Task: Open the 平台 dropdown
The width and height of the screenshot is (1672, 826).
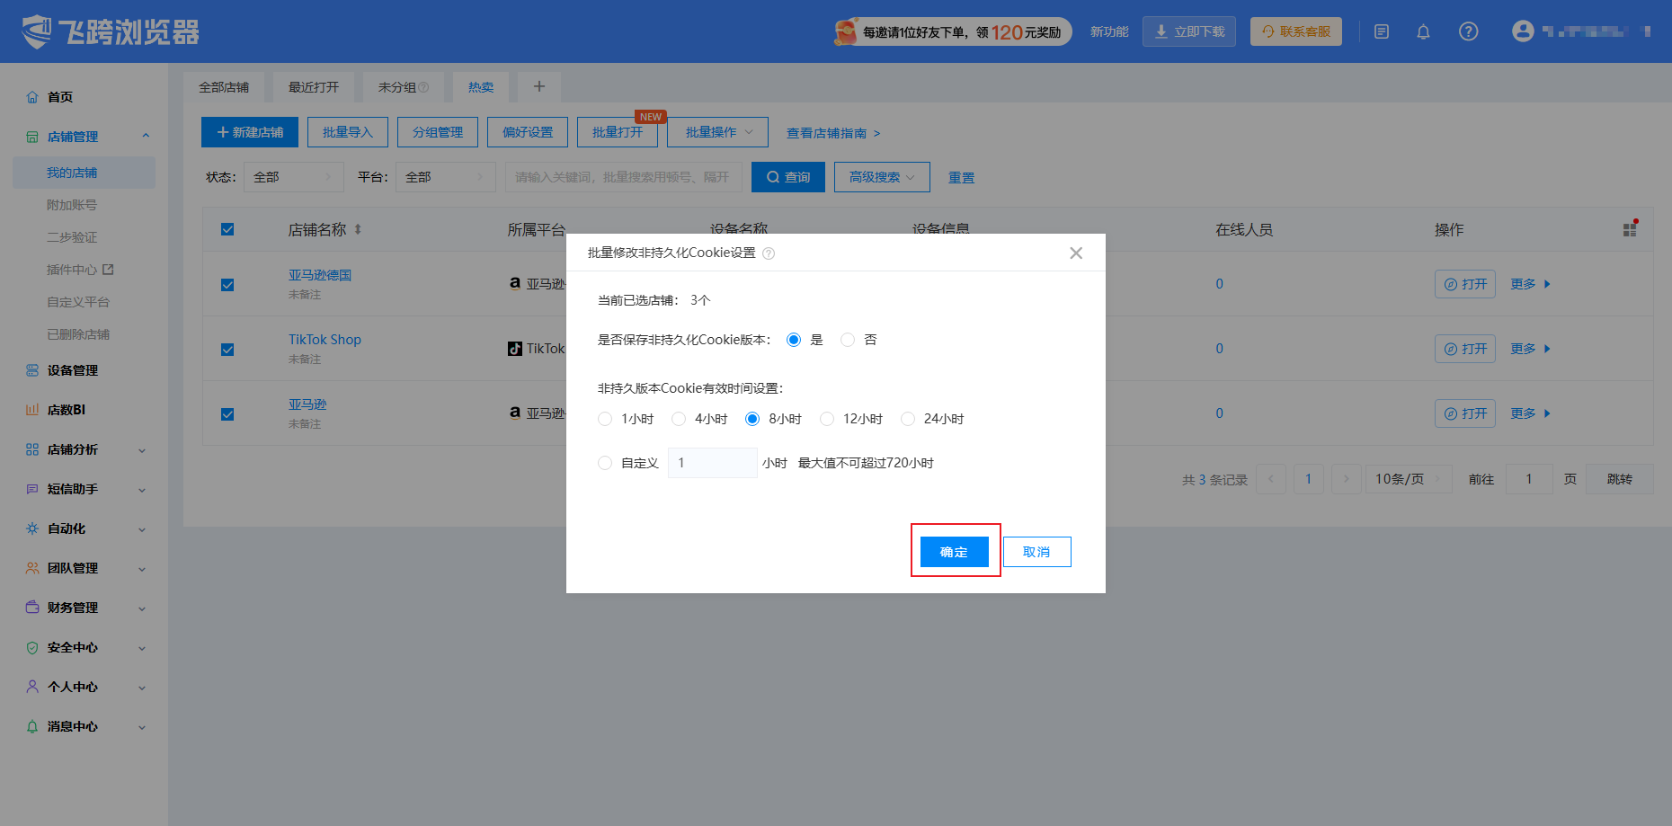Action: click(446, 177)
